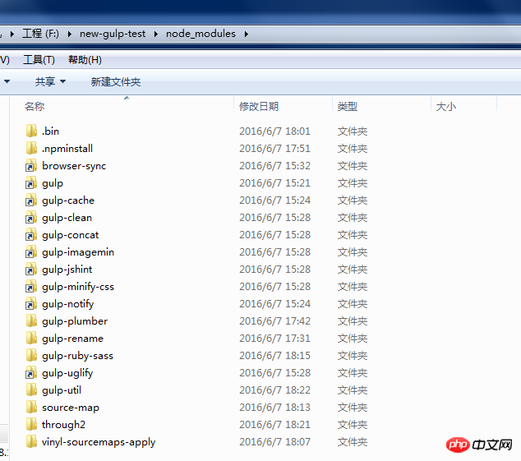Click the through2 folder icon
Viewport: 521px width, 461px height.
31,425
